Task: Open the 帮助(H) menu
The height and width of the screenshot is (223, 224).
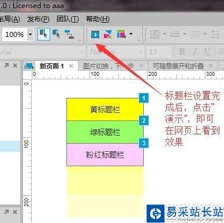Action: pyautogui.click(x=98, y=19)
